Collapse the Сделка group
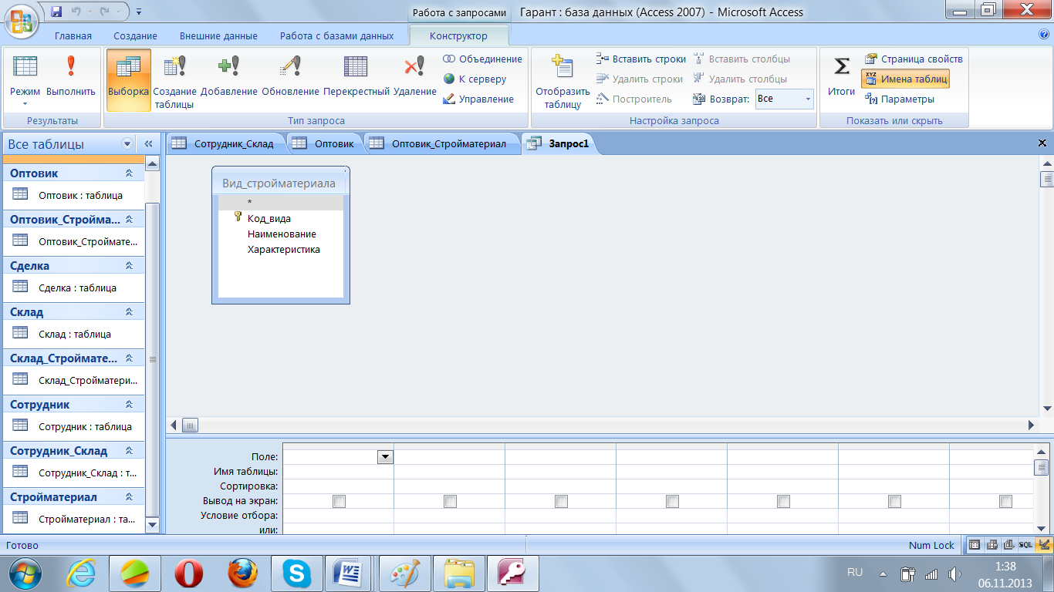 129,266
